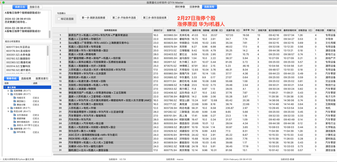Select 605177.SH|东亚药业 in stock pool
This screenshot has height=162, width=337.
(x=18, y=47)
